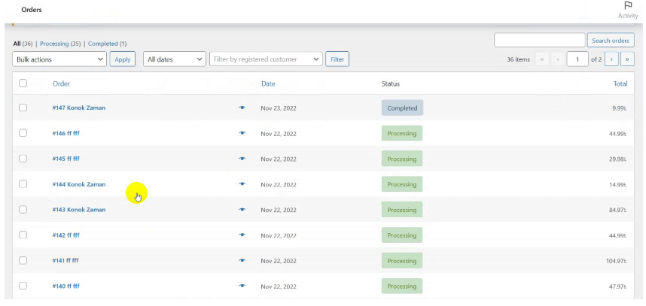Viewport: 646px width, 306px height.
Task: Show All (36) orders view
Action: tap(23, 44)
